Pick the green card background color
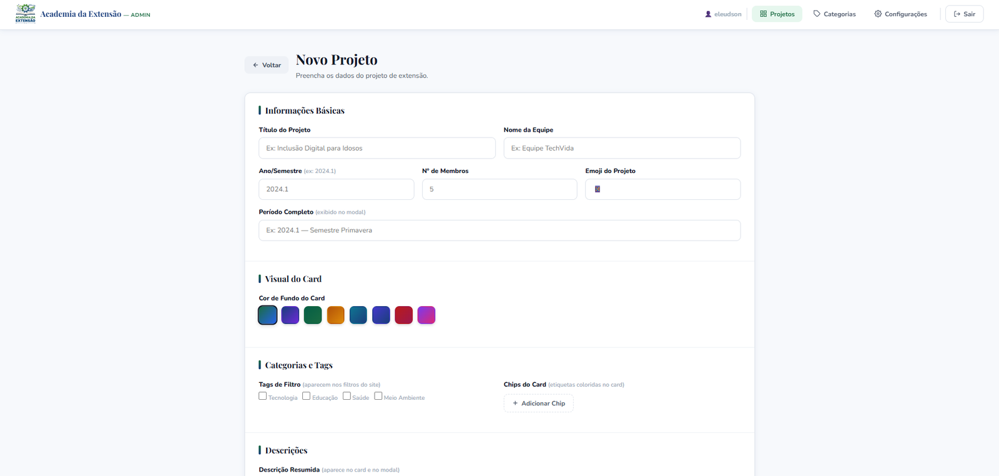 pyautogui.click(x=313, y=315)
